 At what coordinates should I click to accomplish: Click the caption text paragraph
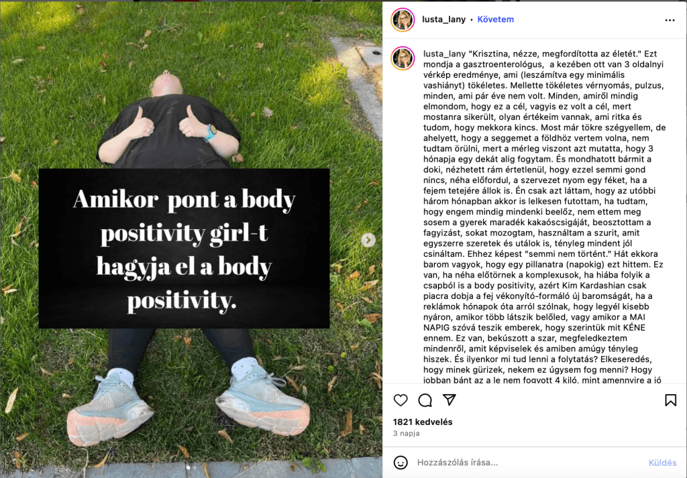[x=543, y=217]
